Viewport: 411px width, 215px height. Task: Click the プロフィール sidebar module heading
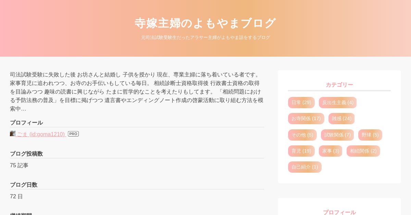point(339,212)
